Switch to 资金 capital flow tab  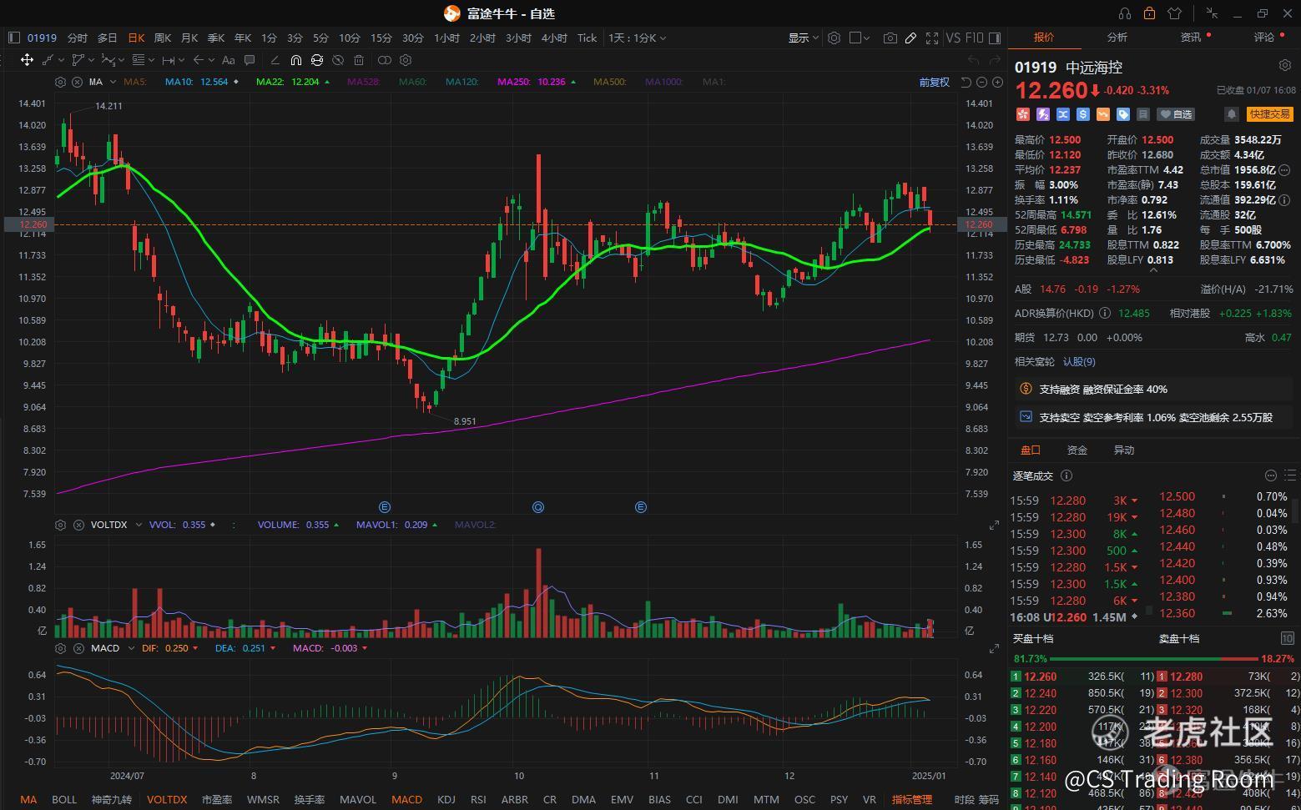coord(1077,450)
